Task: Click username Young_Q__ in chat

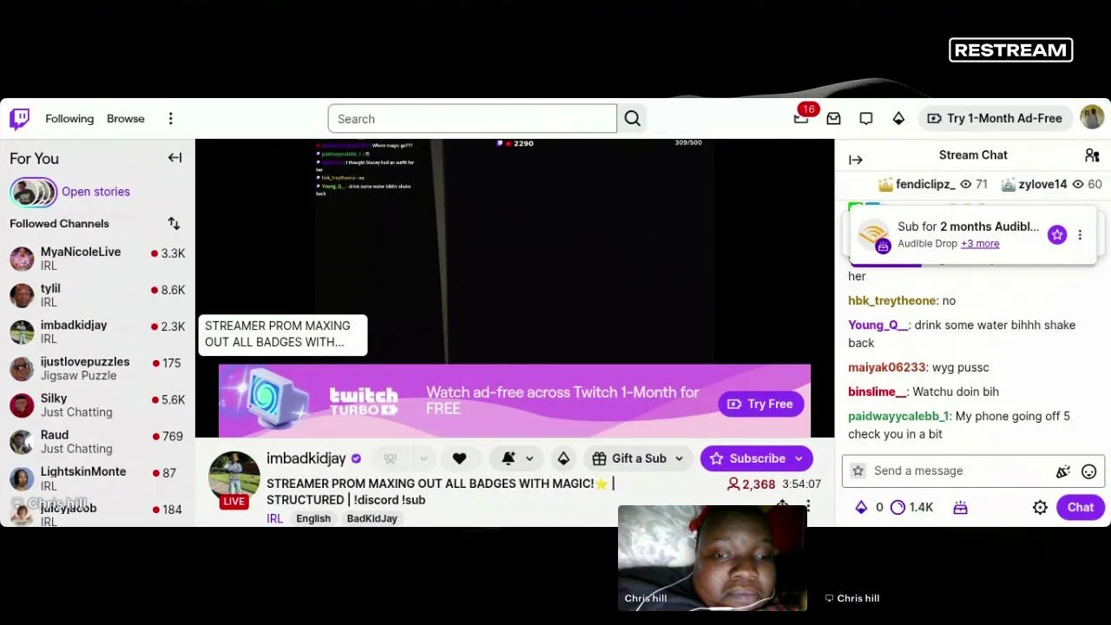Action: click(878, 325)
